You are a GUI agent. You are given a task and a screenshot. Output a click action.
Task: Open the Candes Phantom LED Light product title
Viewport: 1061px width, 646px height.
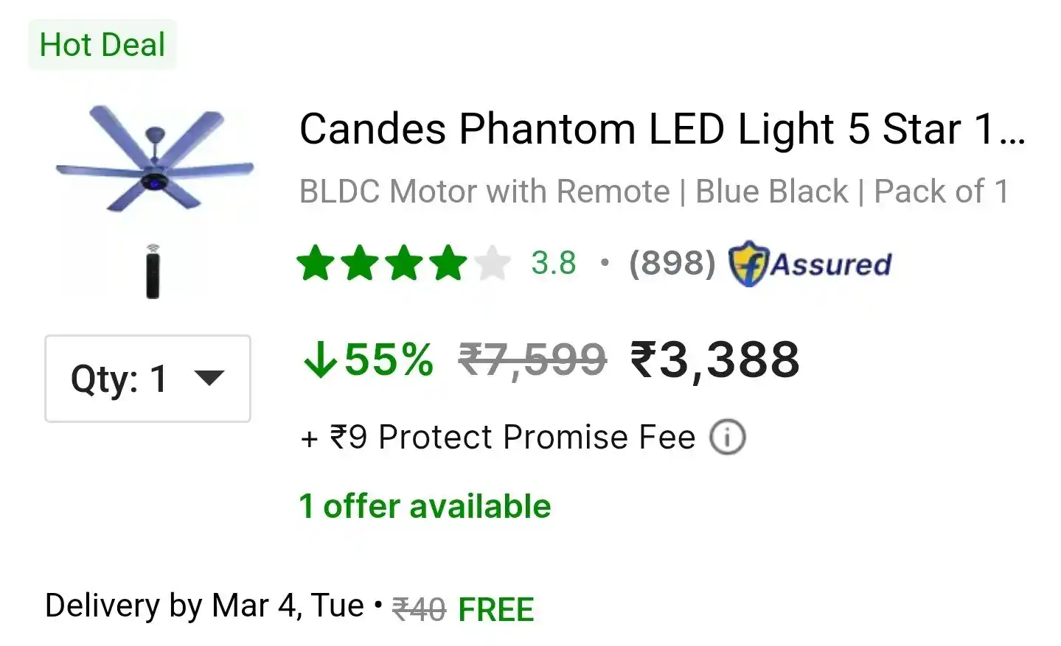pos(661,129)
